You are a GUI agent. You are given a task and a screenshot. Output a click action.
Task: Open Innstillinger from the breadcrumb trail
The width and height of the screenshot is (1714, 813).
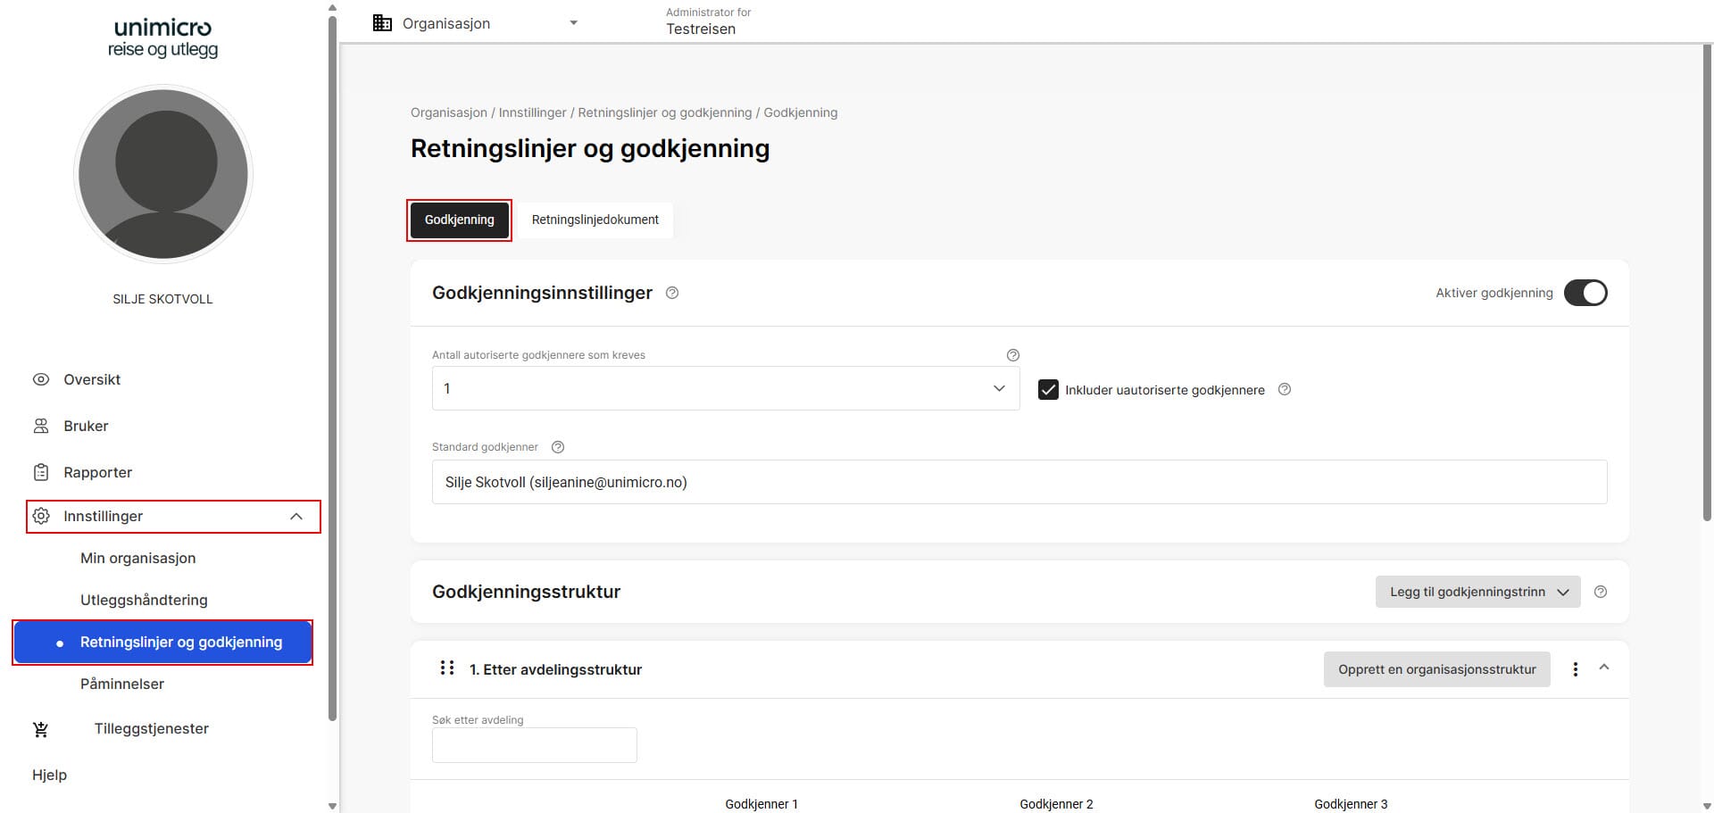coord(532,112)
